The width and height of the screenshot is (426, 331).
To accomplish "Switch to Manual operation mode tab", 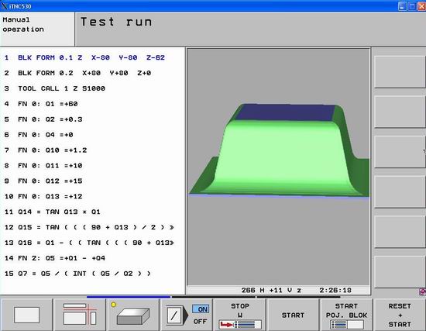I will 37,29.
